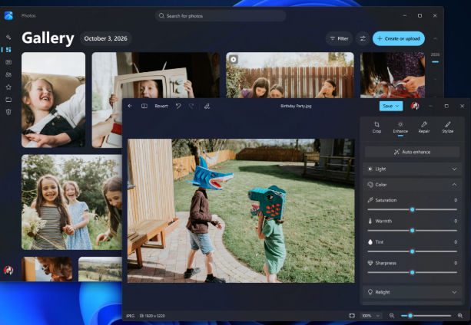Collapse the Gallery header with the up chevron
The height and width of the screenshot is (325, 471).
(x=435, y=38)
